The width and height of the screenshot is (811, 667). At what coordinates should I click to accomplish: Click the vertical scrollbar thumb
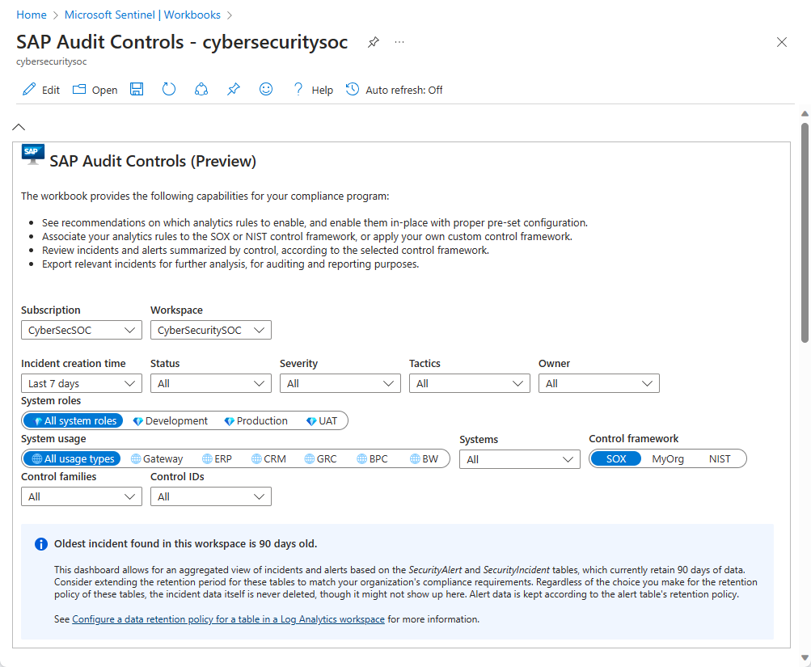(805, 233)
